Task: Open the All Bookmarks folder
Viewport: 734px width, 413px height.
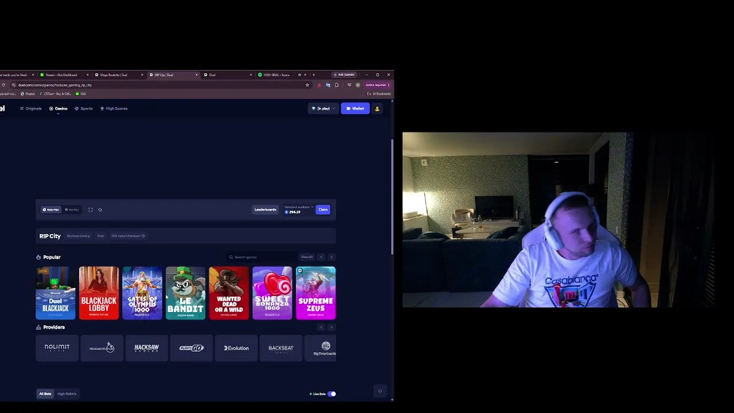Action: [x=379, y=93]
